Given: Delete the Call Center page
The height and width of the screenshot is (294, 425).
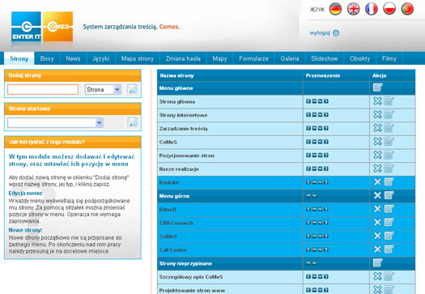Looking at the screenshot, I should [x=377, y=249].
